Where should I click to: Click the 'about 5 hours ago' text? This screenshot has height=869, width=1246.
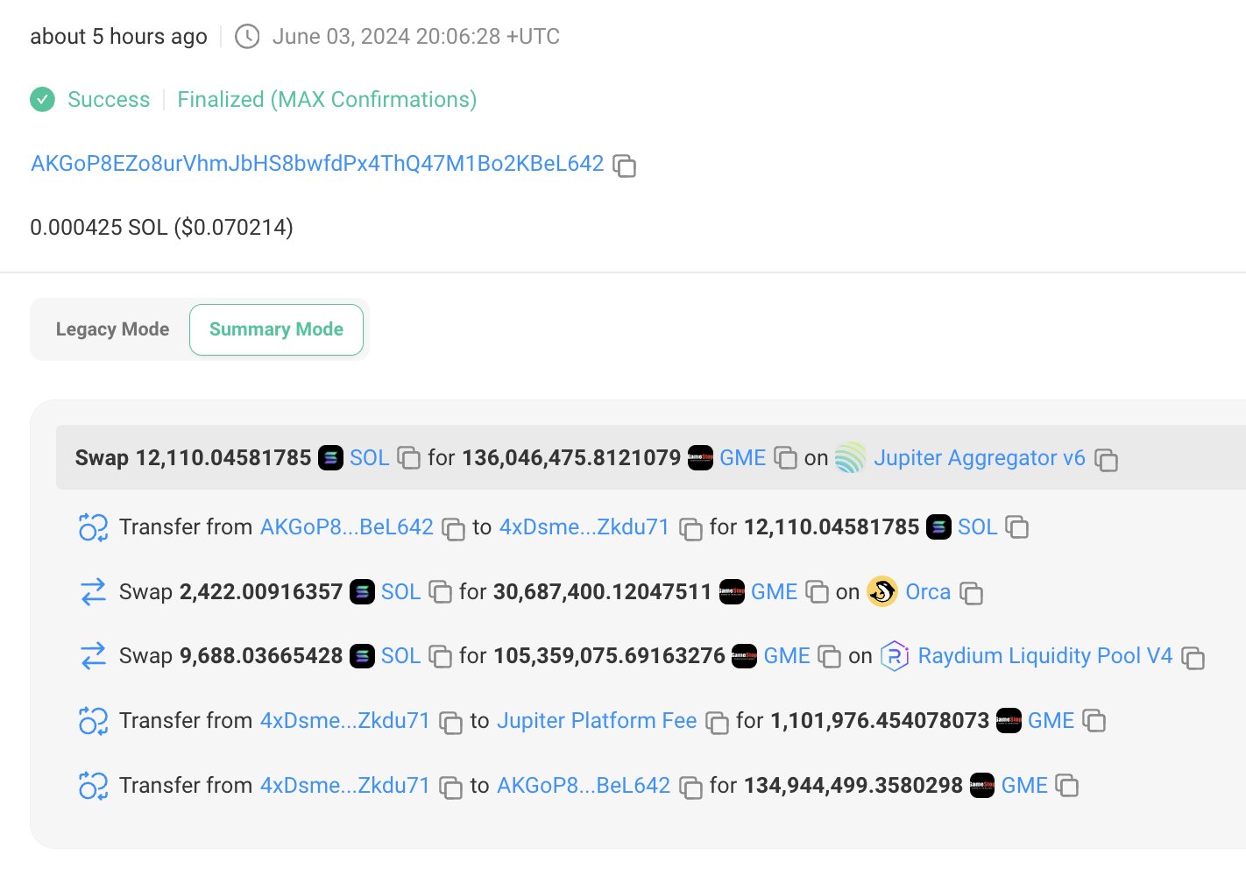(x=118, y=37)
